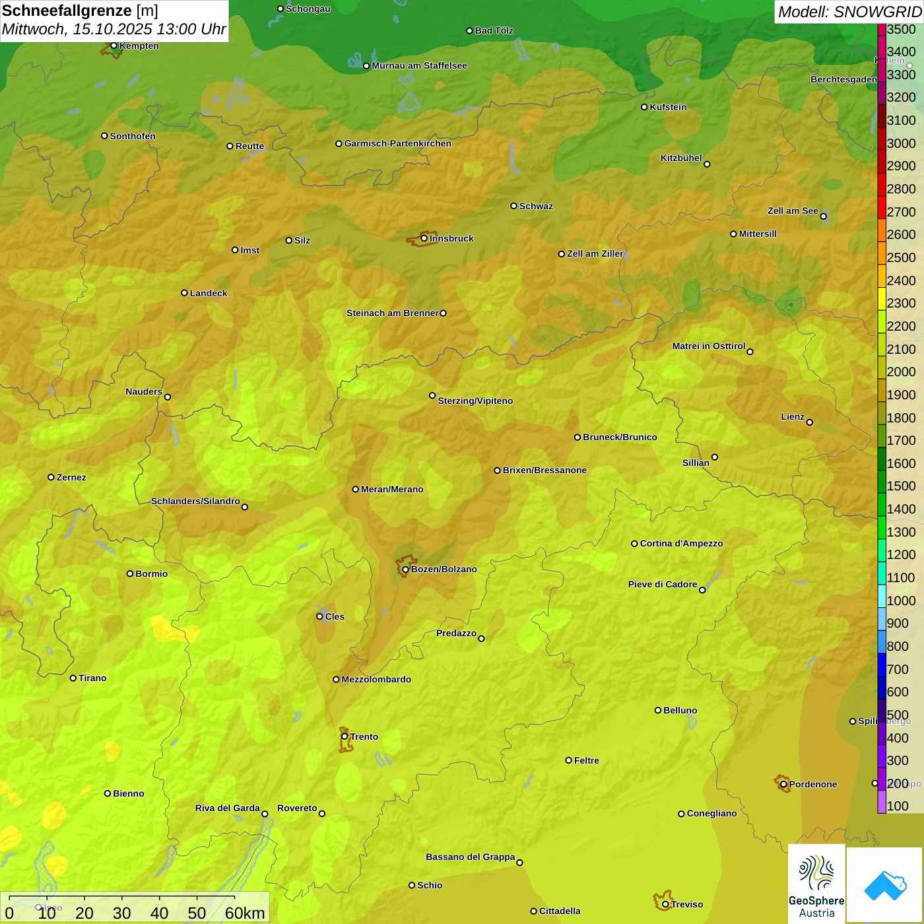Click the Kufstein location marker circle
The height and width of the screenshot is (924, 924).
[x=644, y=107]
